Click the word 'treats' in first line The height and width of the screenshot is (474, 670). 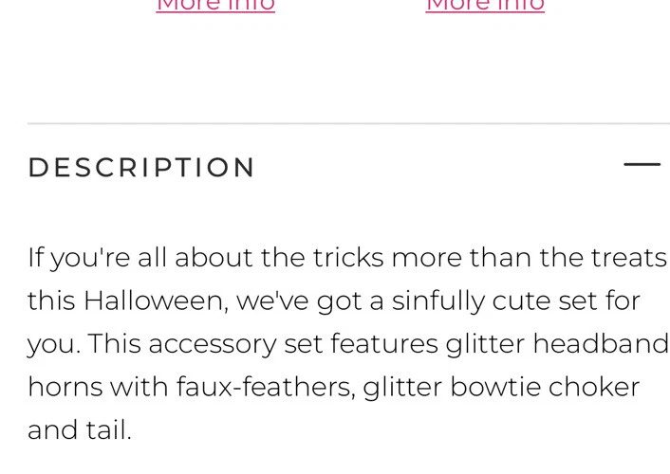point(629,258)
